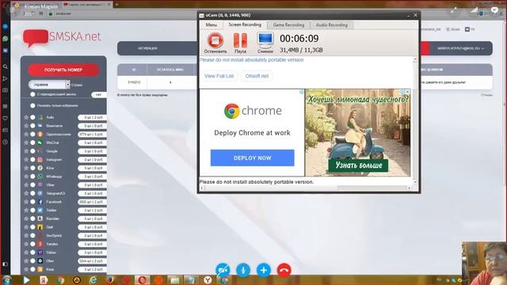Switch to the Audio Recording tab
The height and width of the screenshot is (285, 507).
point(331,25)
